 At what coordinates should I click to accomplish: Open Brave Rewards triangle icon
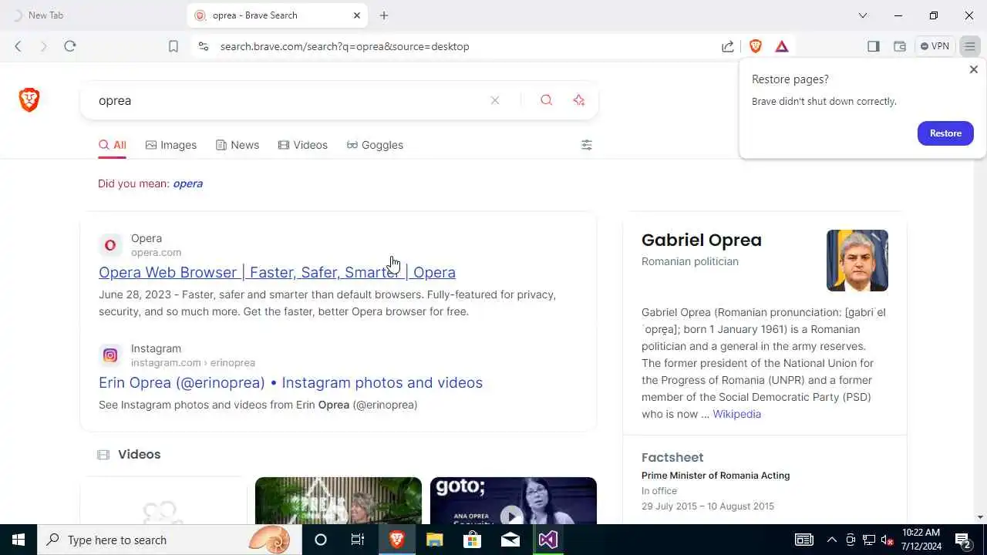782,46
